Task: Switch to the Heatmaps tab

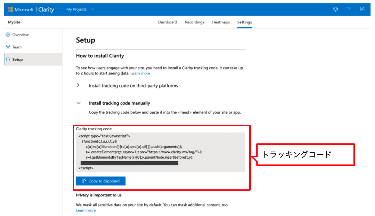Action: tap(221, 22)
